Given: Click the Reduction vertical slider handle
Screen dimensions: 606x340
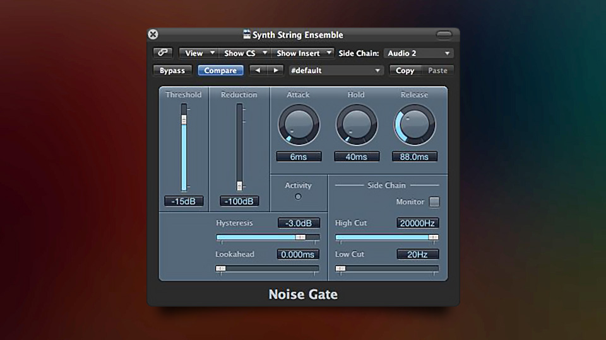Looking at the screenshot, I should (x=239, y=186).
